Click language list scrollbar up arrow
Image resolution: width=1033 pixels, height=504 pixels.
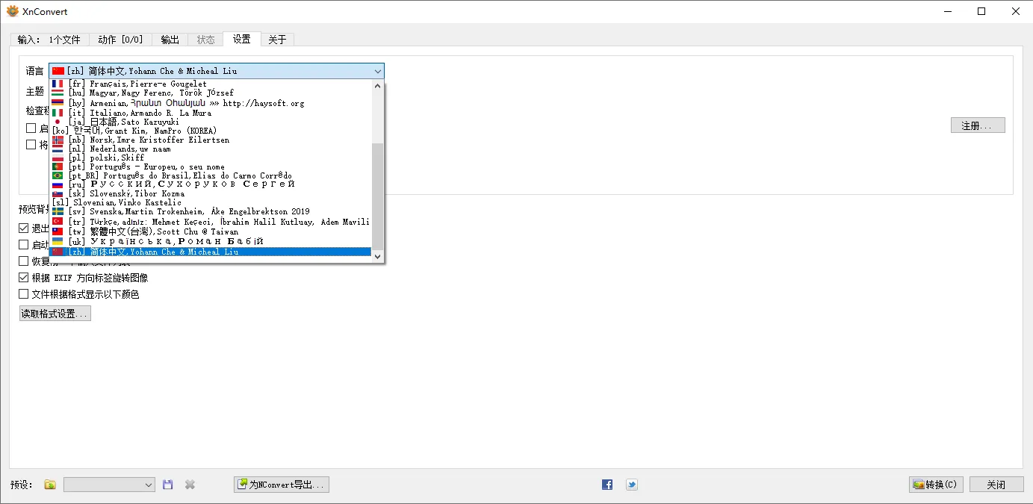click(377, 87)
